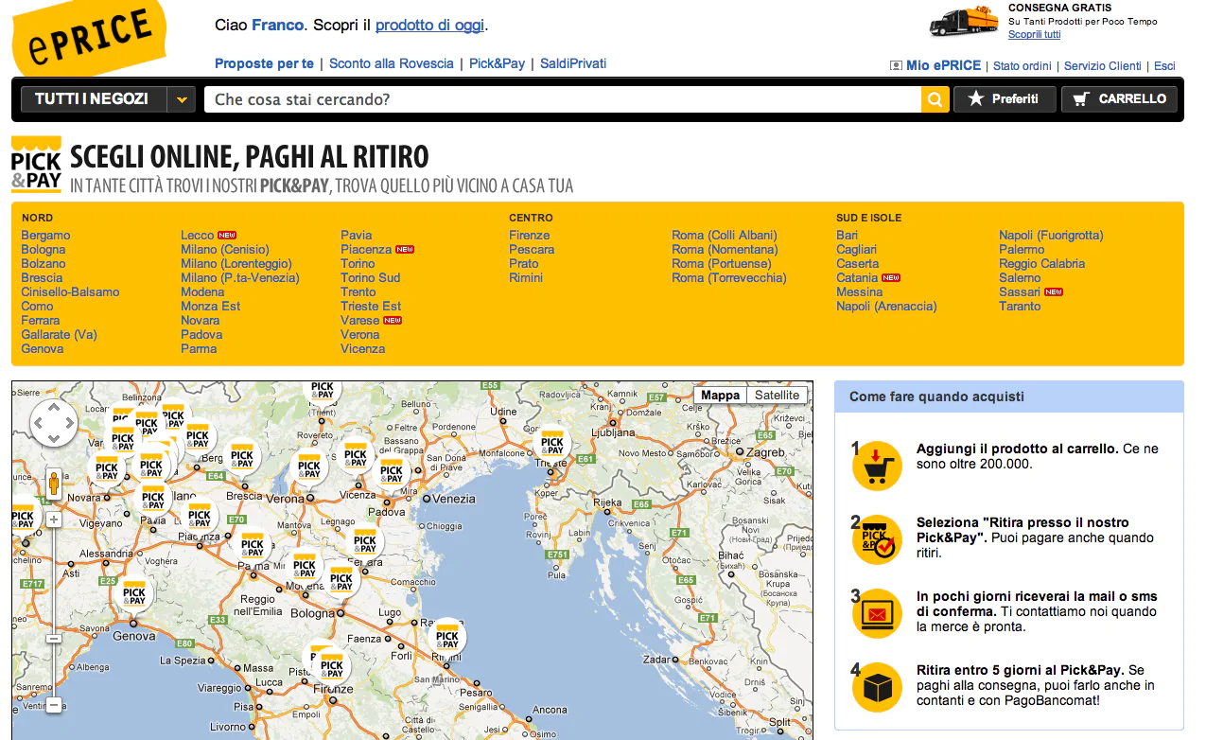Screen dimensions: 1206x740
Task: Choose Napoli (Fuorigrotta) store
Action: point(1051,236)
